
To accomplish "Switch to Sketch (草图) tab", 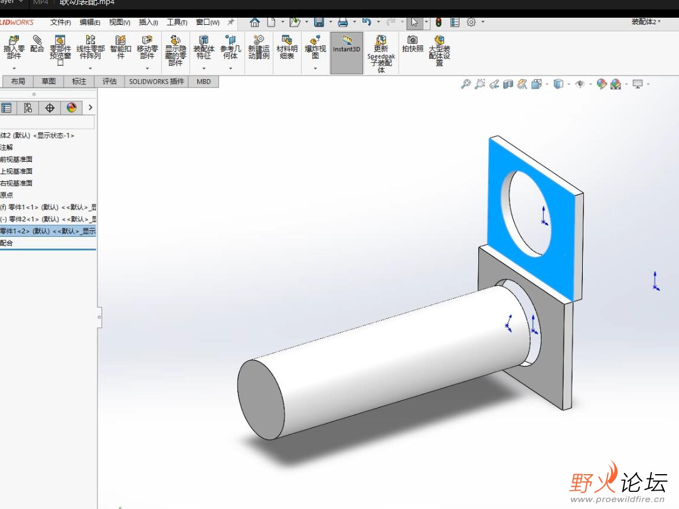I will (48, 81).
